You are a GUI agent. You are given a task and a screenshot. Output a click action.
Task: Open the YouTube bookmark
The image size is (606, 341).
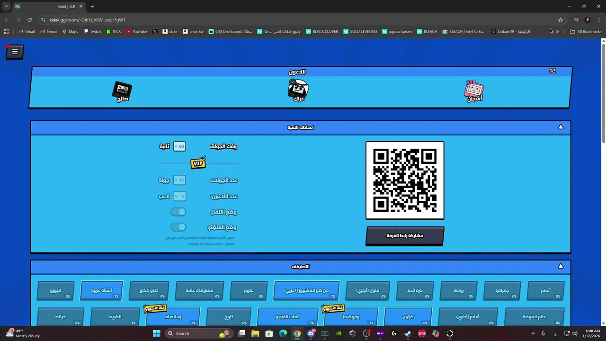[136, 32]
